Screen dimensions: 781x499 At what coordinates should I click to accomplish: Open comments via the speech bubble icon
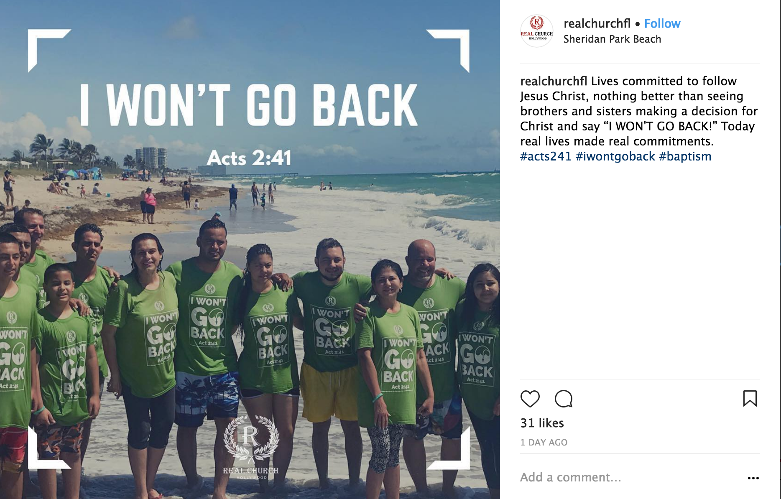coord(564,399)
